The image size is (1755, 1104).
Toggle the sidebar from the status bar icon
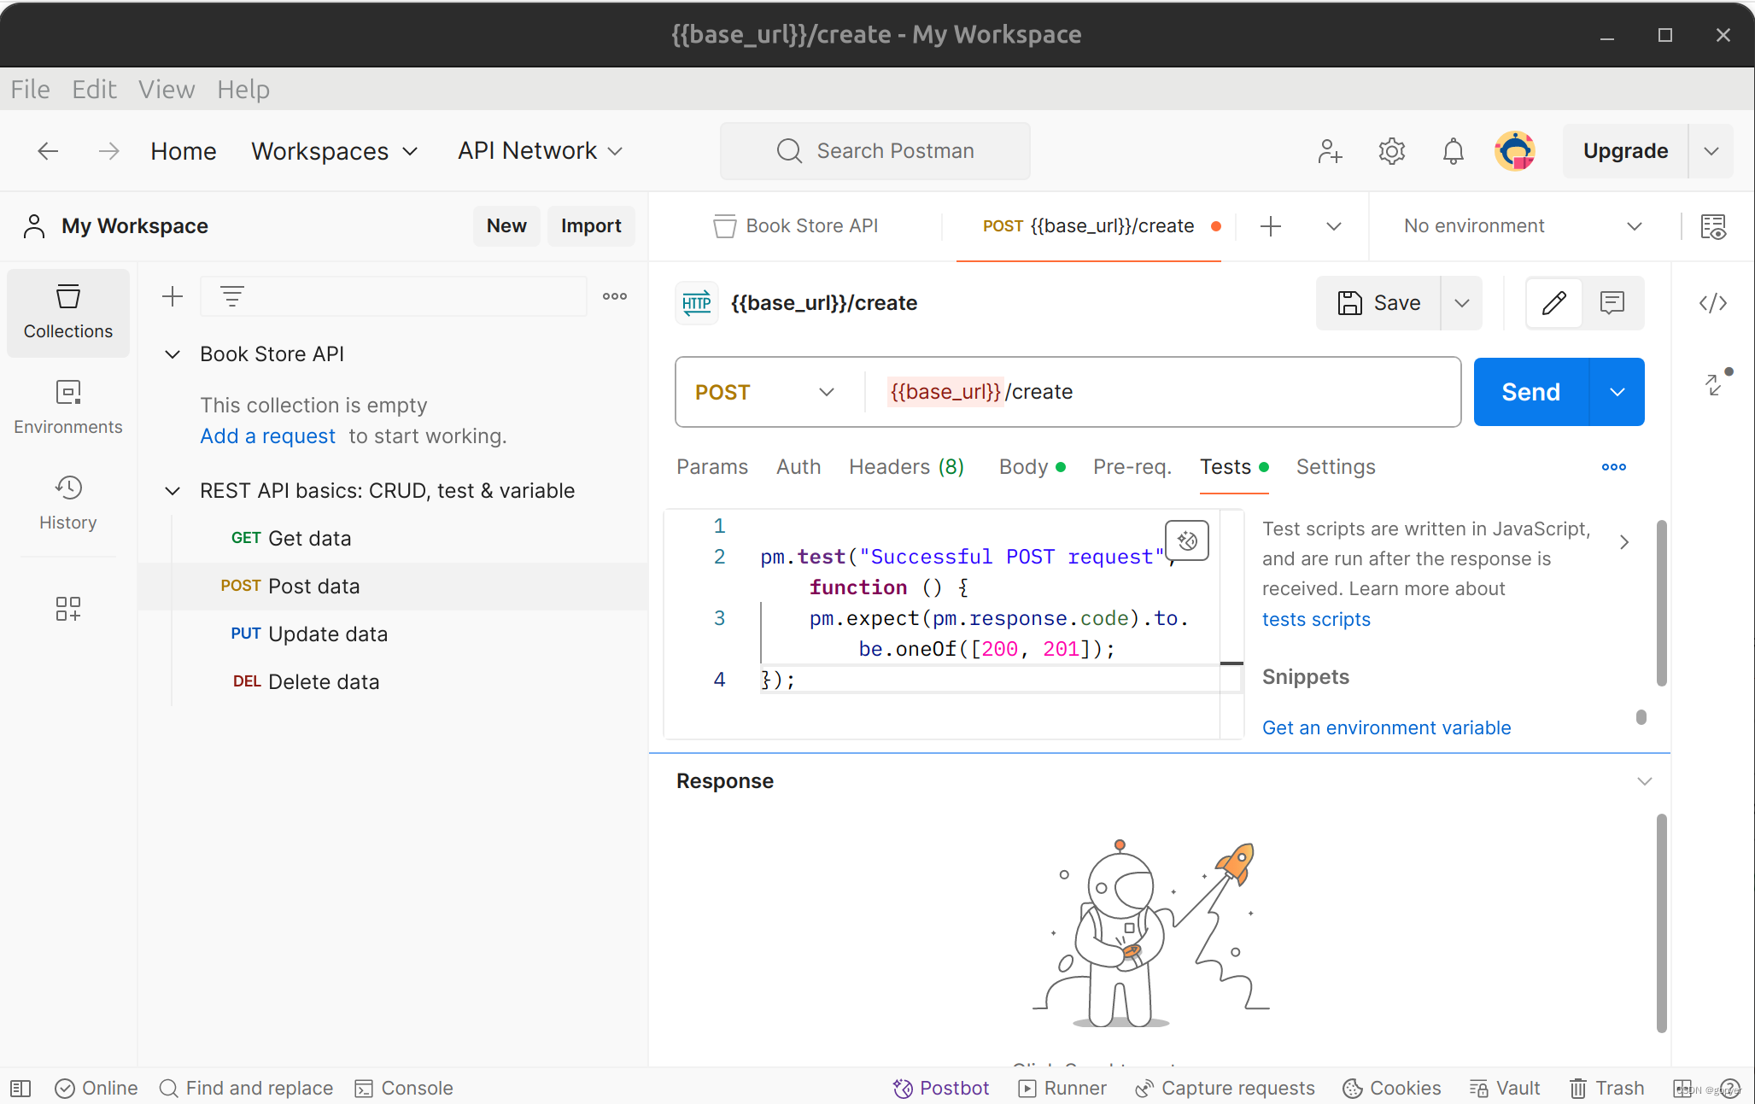[x=20, y=1088]
